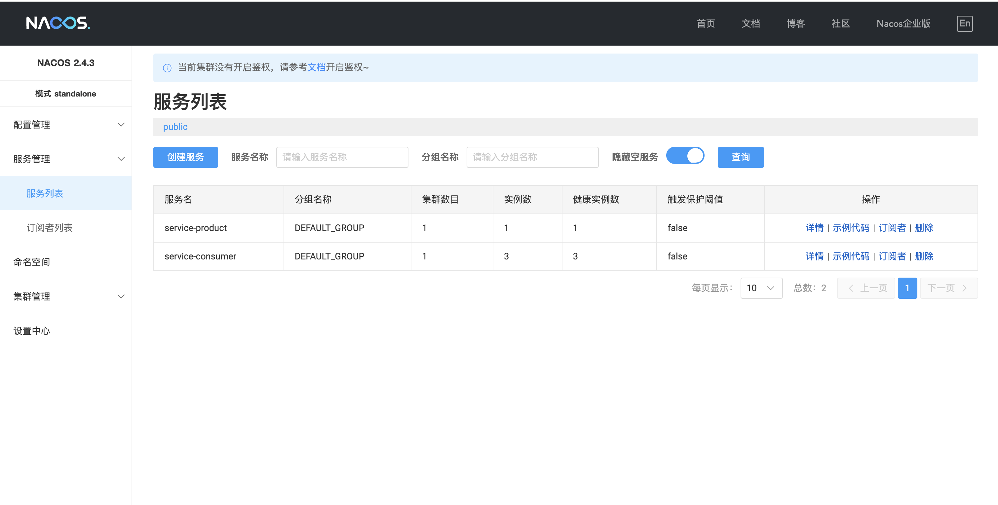Image resolution: width=998 pixels, height=505 pixels.
Task: Expand the 集群管理 menu chevron
Action: pos(121,296)
